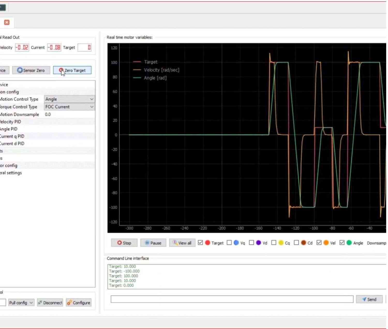Click the orange Vel color dot

click(326, 243)
